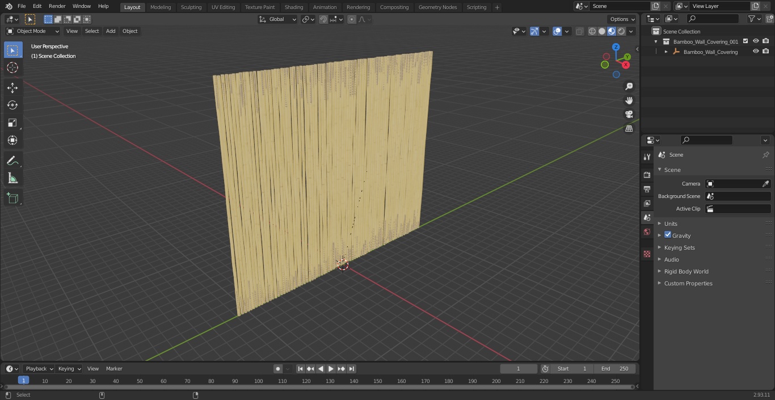Open Global transform orientation dropdown
This screenshot has height=400, width=775.
pos(277,19)
